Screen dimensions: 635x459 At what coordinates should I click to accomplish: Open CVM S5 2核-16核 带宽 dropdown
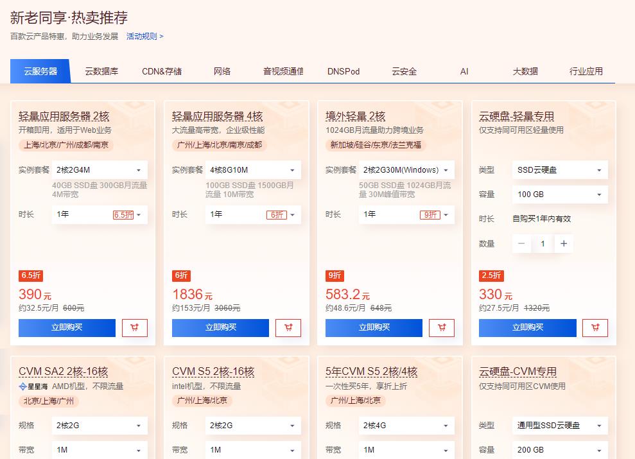coord(253,450)
